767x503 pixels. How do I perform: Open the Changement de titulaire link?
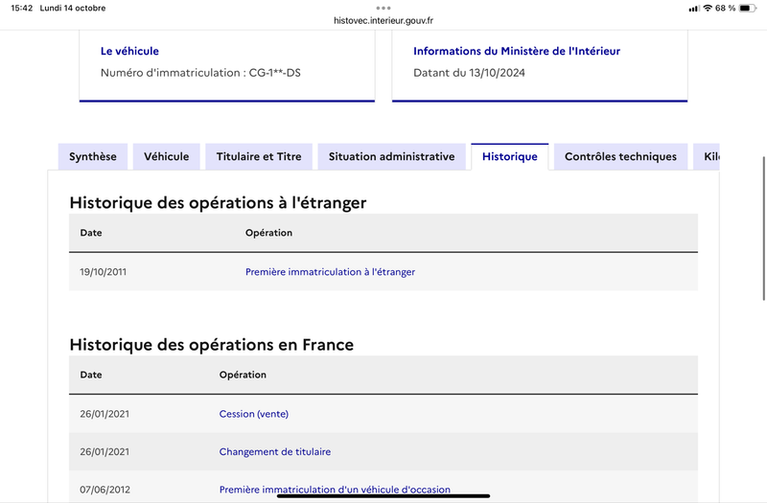275,451
